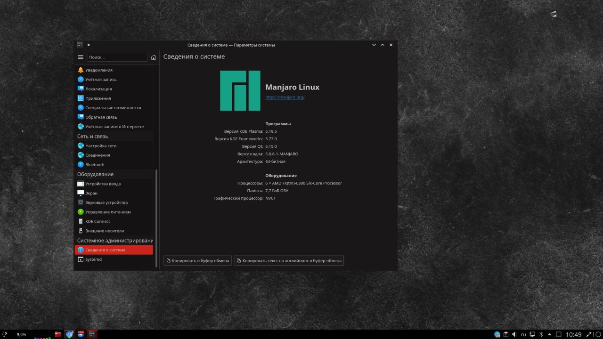Open the Systemd settings module
The width and height of the screenshot is (603, 339).
tap(114, 259)
